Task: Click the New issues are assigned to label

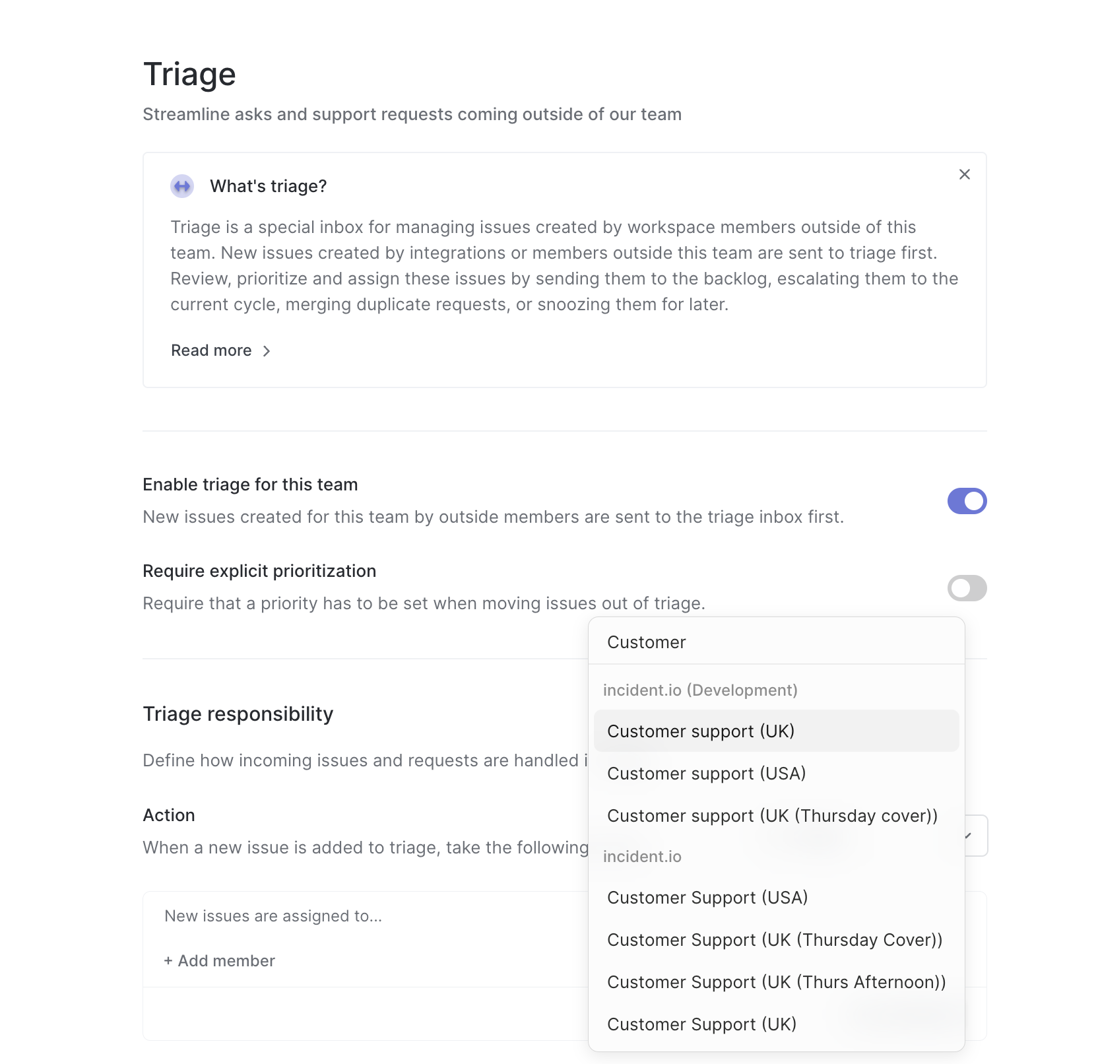Action: pos(273,916)
